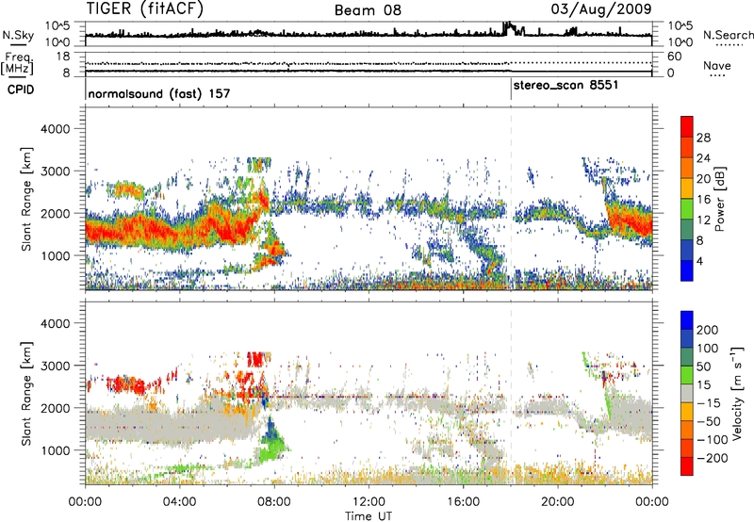Screen dimensions: 754x522
Task: Click the '1000' tick on the velocity panel
Action: coord(55,450)
